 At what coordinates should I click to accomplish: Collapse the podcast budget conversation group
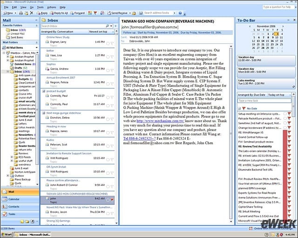pos(43,91)
